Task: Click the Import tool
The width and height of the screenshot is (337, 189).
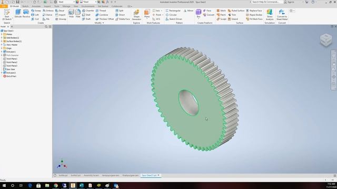Action: [x=60, y=15]
